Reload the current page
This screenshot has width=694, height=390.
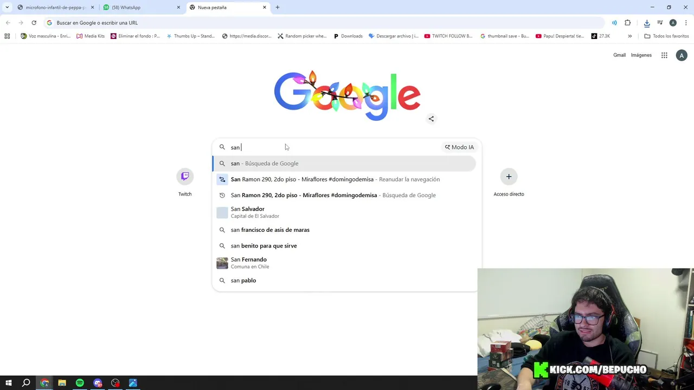point(34,23)
